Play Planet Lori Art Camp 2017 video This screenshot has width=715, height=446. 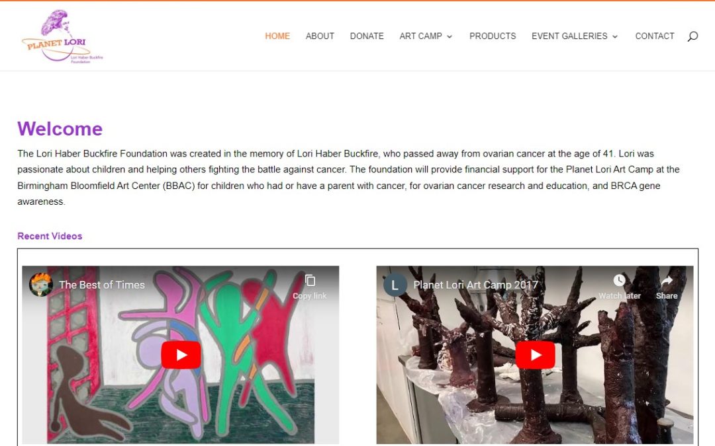click(x=536, y=355)
